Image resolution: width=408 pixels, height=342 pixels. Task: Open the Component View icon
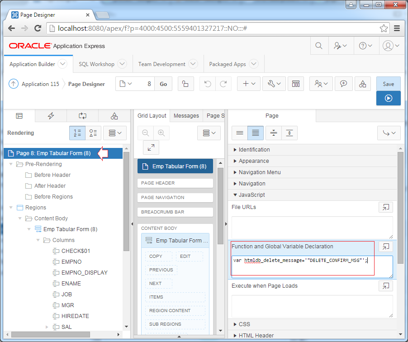tap(295, 84)
